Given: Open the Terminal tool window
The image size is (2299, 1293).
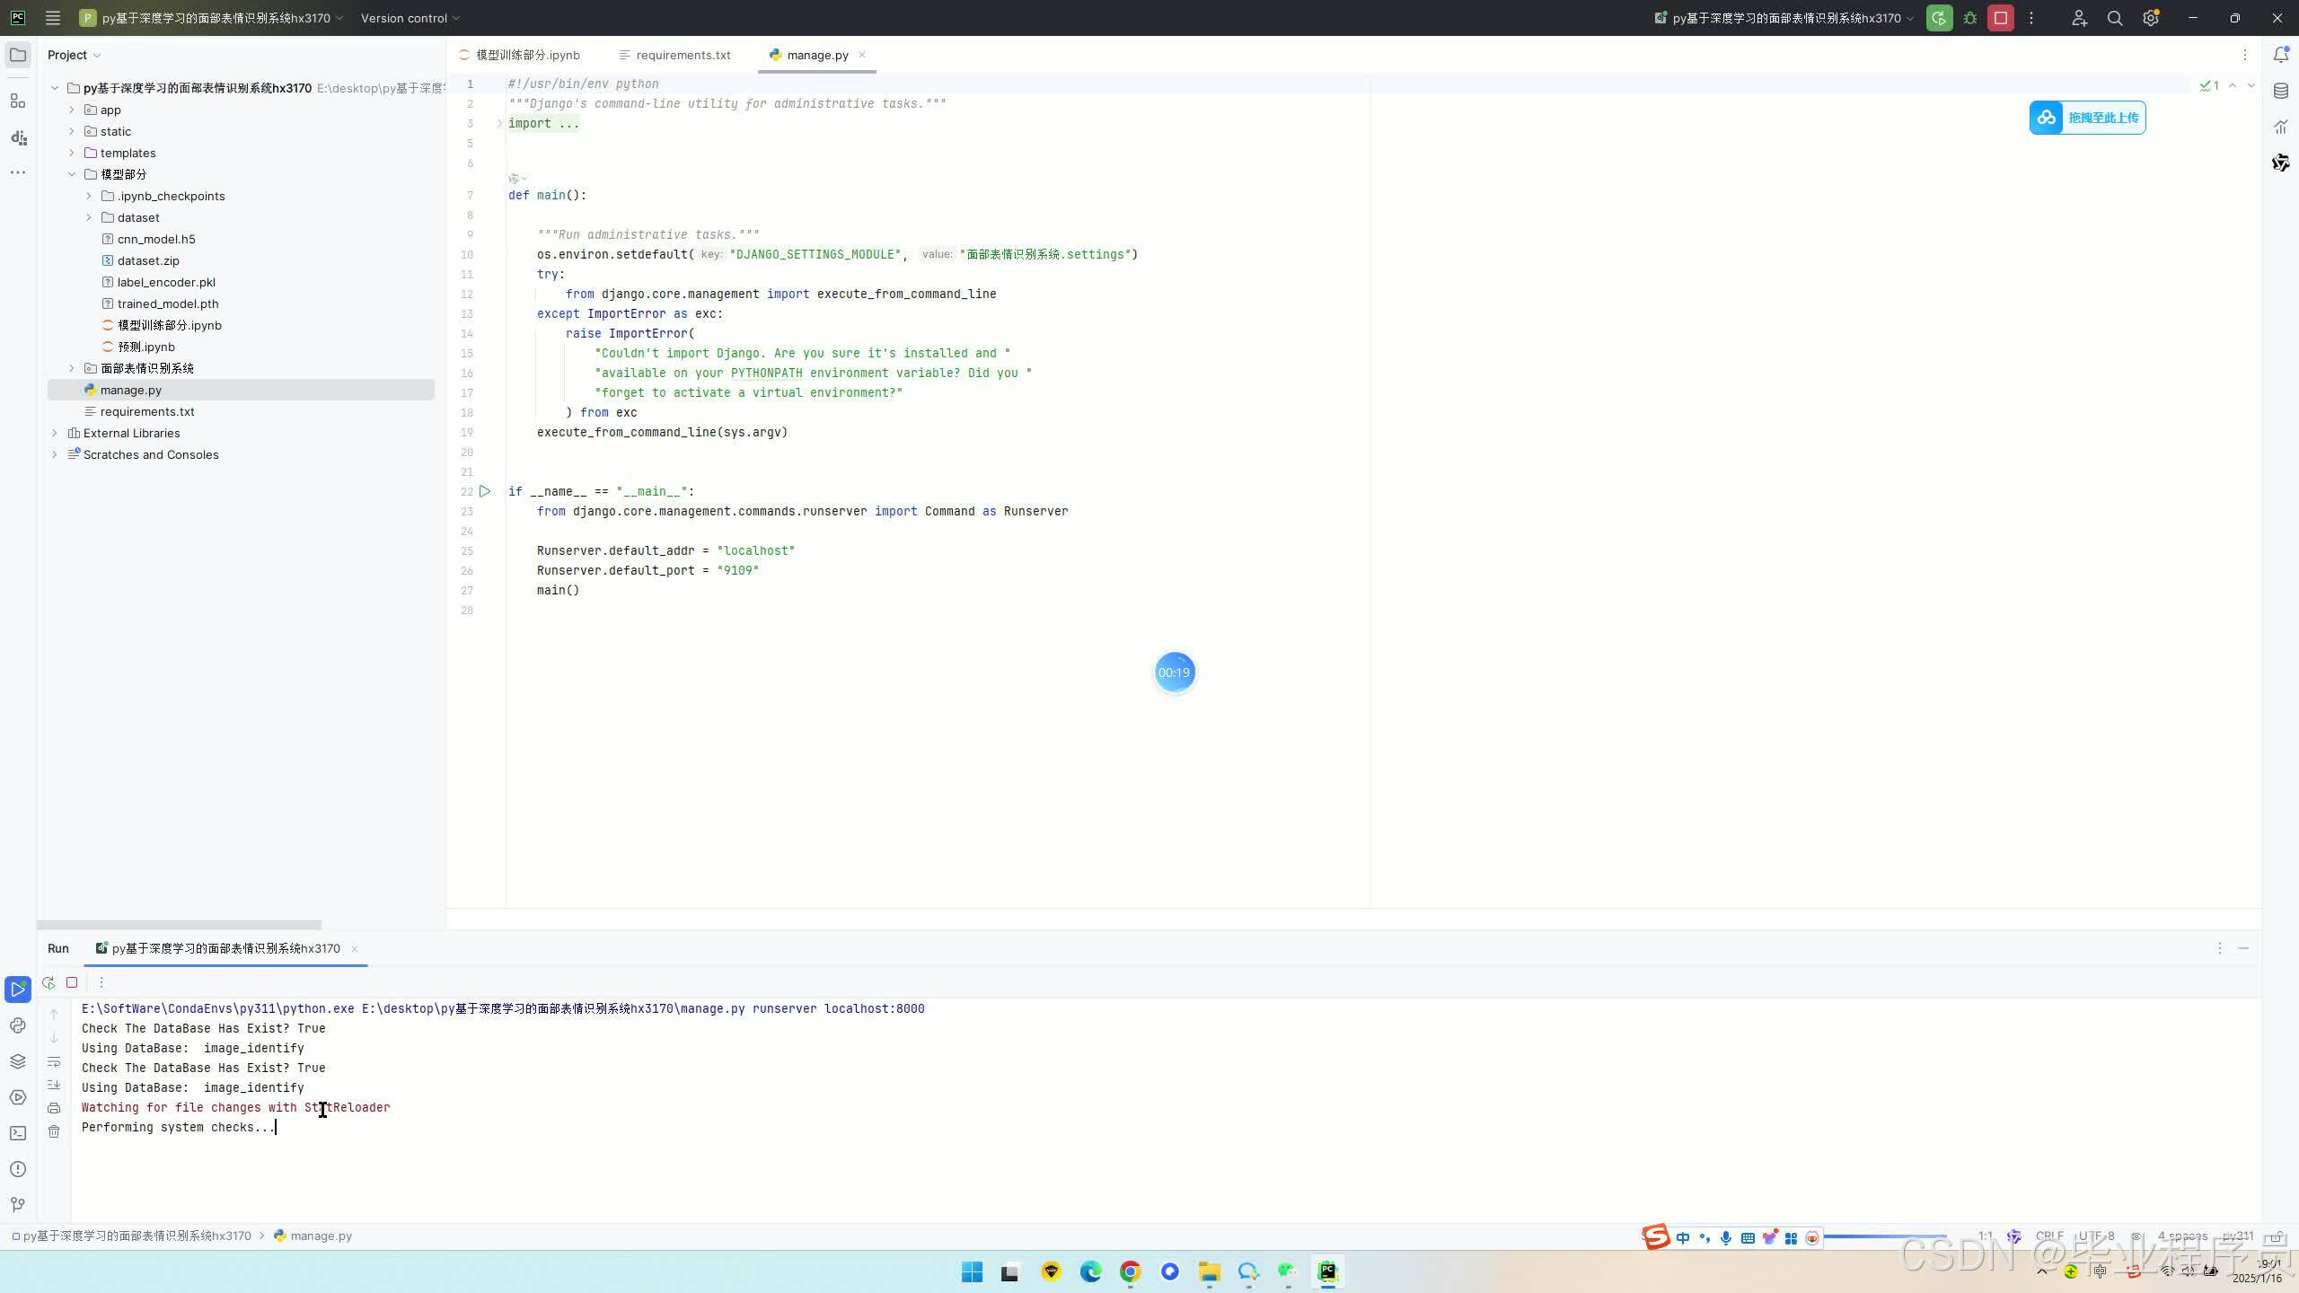Looking at the screenshot, I should pyautogui.click(x=18, y=1133).
